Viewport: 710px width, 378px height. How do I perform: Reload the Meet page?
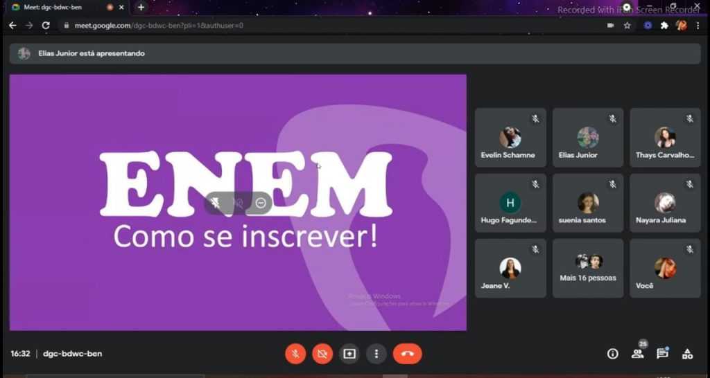[x=46, y=25]
